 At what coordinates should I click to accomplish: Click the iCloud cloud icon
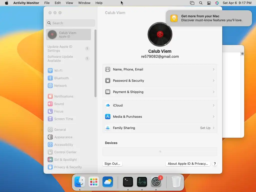pos(107,105)
